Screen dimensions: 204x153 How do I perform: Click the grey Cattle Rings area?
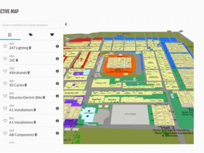click(130, 114)
